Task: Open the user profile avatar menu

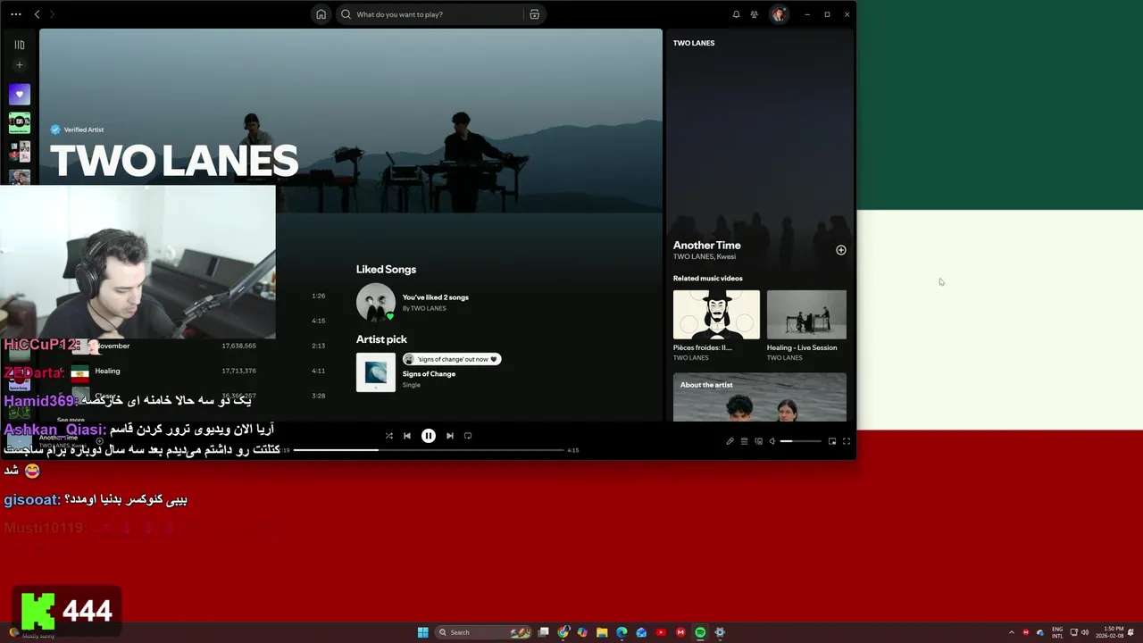Action: 779,14
